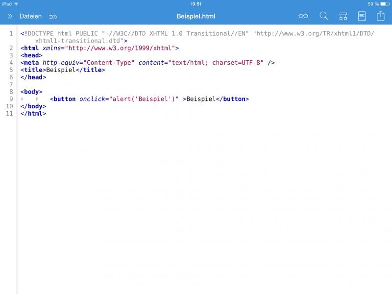Tap the Beispiel.html file title
This screenshot has width=392, height=294.
tap(196, 16)
